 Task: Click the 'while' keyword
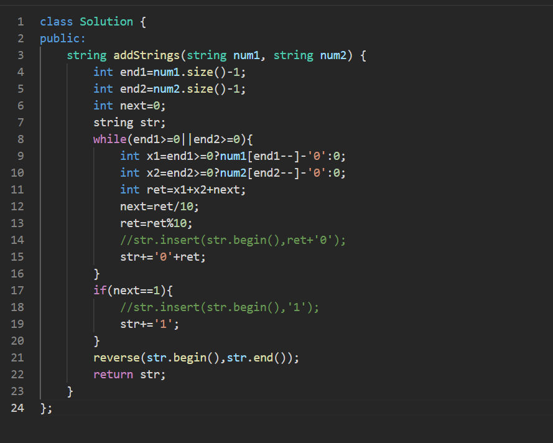pyautogui.click(x=110, y=139)
